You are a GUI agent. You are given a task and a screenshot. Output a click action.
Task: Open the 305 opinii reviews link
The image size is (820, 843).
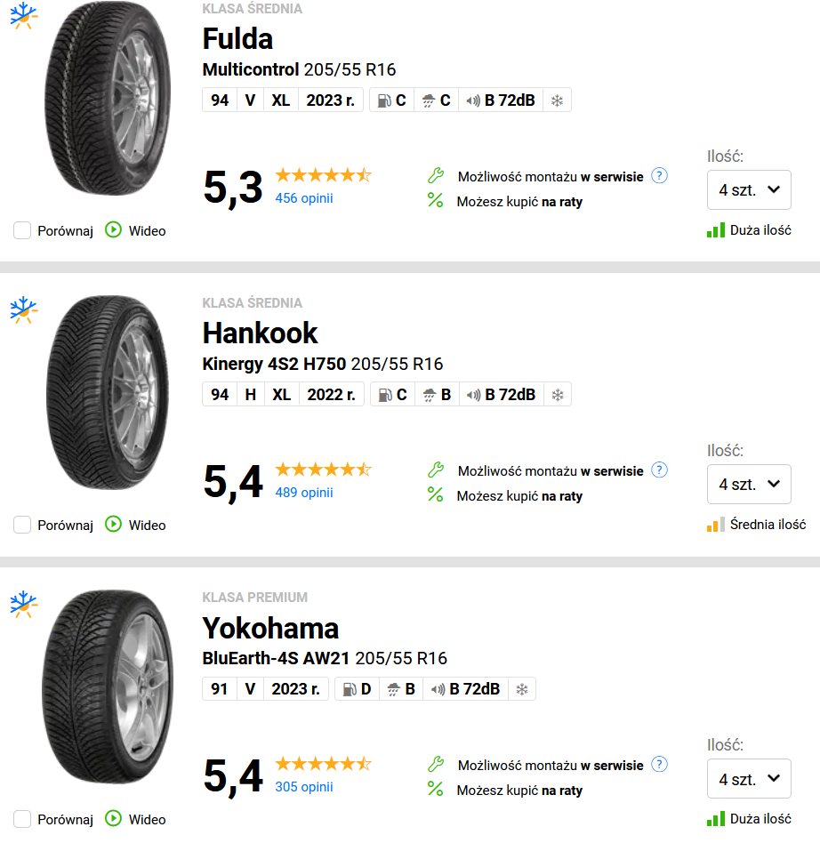pos(304,787)
